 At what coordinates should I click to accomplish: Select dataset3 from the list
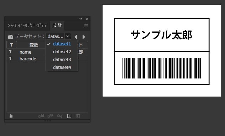62,59
